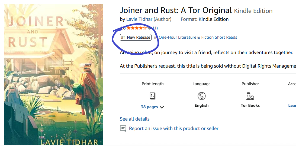This screenshot has height=146, width=296.
Task: Click the 4.0 rating number
Action: pos(123,28)
